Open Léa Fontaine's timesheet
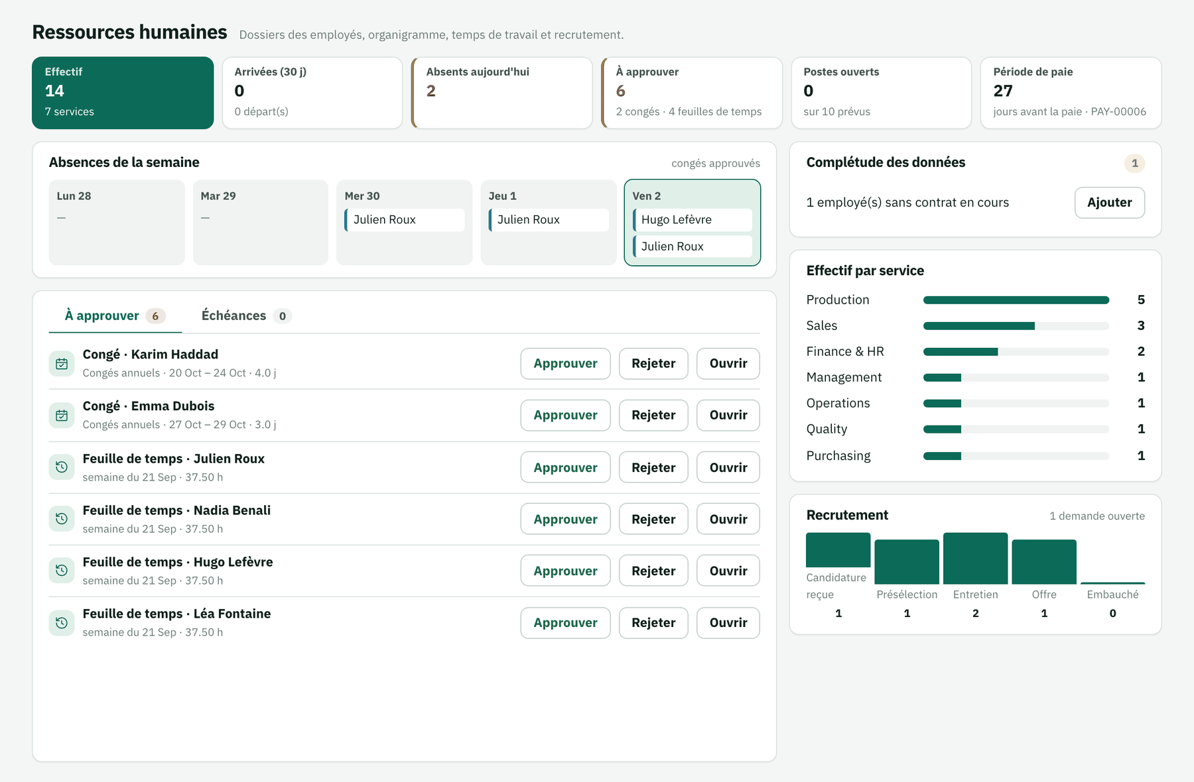The image size is (1194, 782). pyautogui.click(x=728, y=622)
